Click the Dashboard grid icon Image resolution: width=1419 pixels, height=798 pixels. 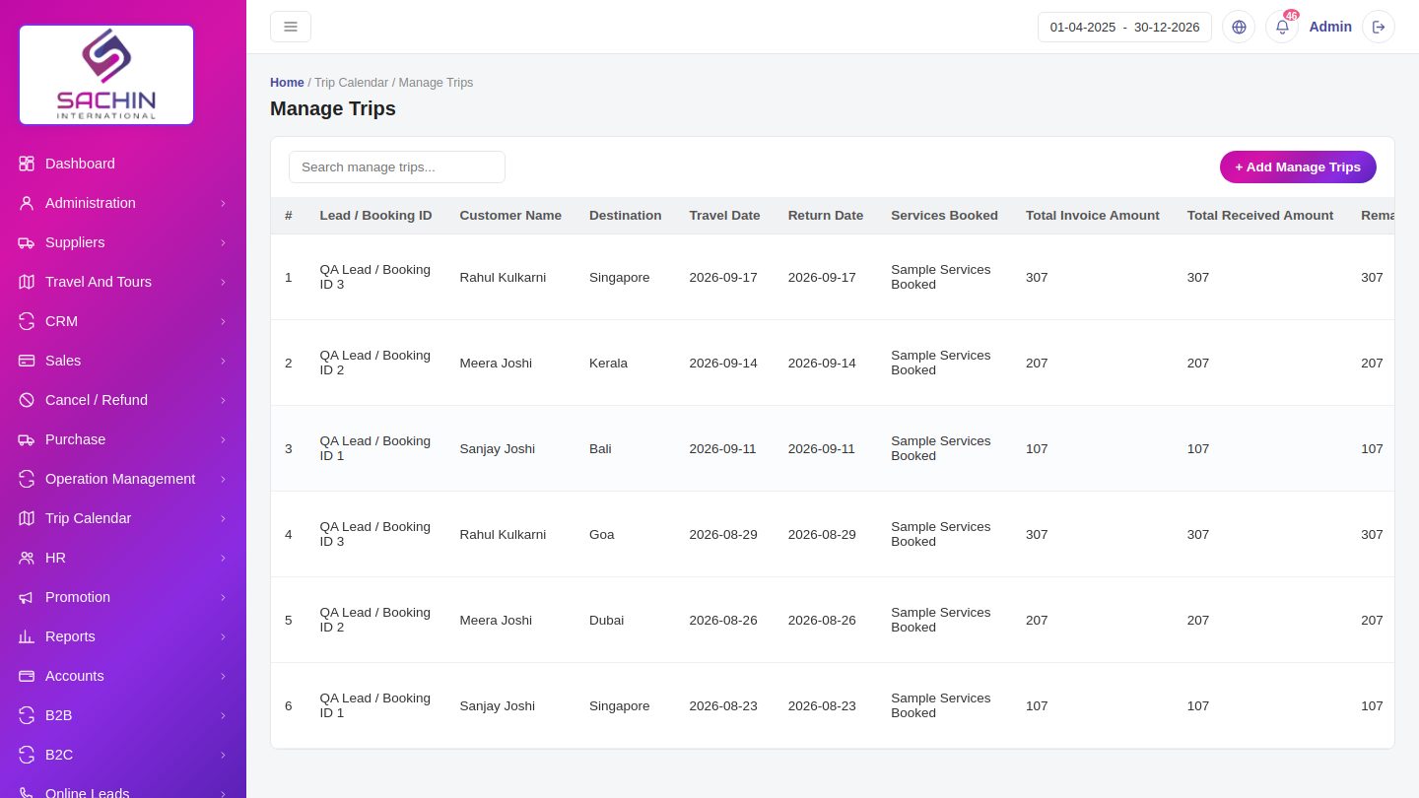[27, 164]
